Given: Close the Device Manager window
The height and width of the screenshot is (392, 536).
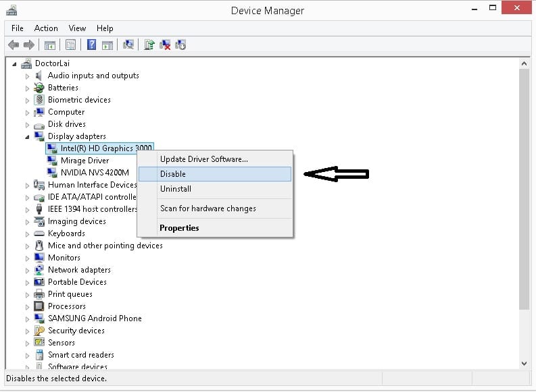Looking at the screenshot, I should (517, 7).
